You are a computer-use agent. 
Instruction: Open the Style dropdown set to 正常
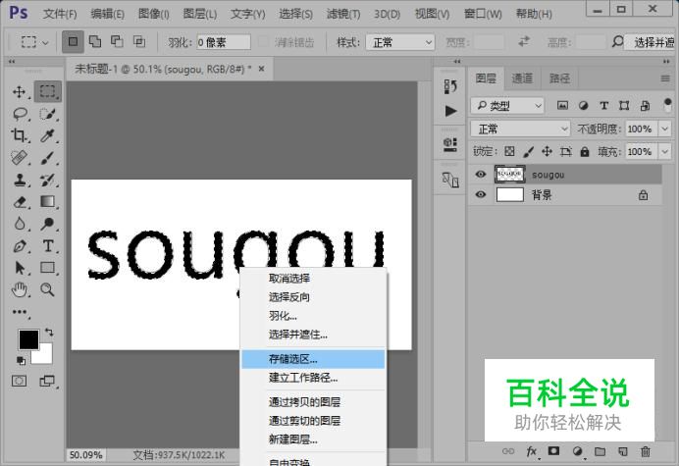point(400,42)
